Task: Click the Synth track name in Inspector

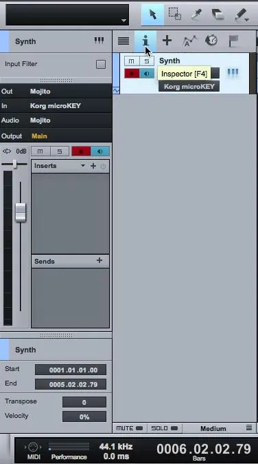Action: tap(25, 41)
